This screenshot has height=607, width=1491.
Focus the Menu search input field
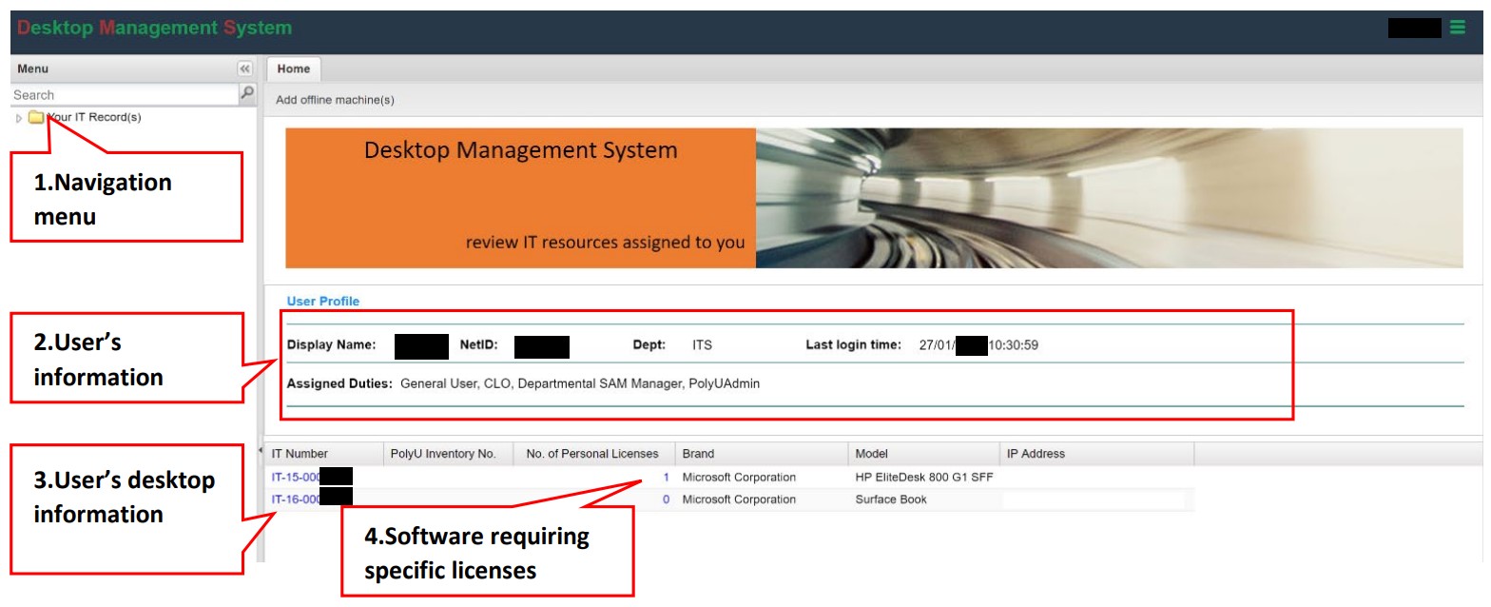pyautogui.click(x=124, y=95)
